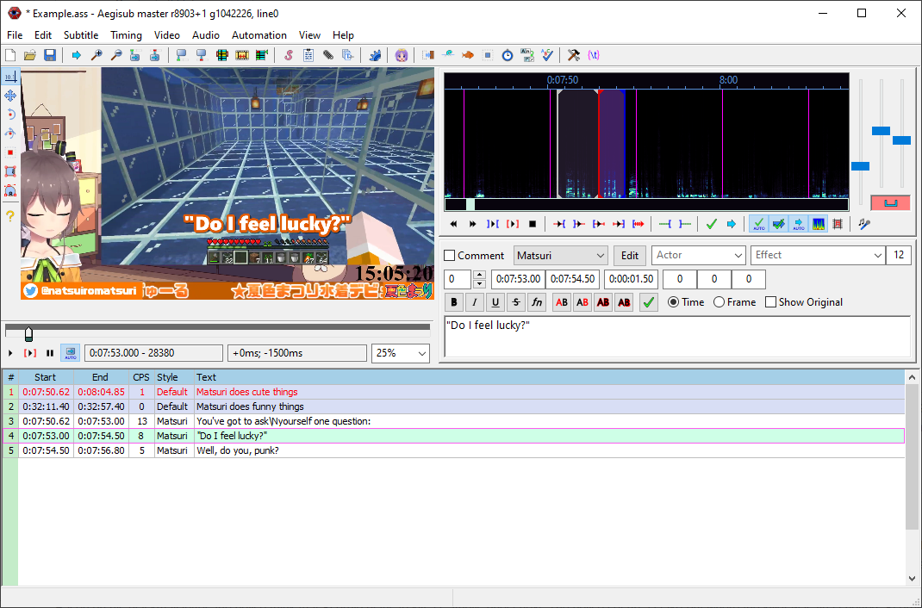This screenshot has height=608, width=922.
Task: Click the Edit style button
Action: click(x=630, y=256)
